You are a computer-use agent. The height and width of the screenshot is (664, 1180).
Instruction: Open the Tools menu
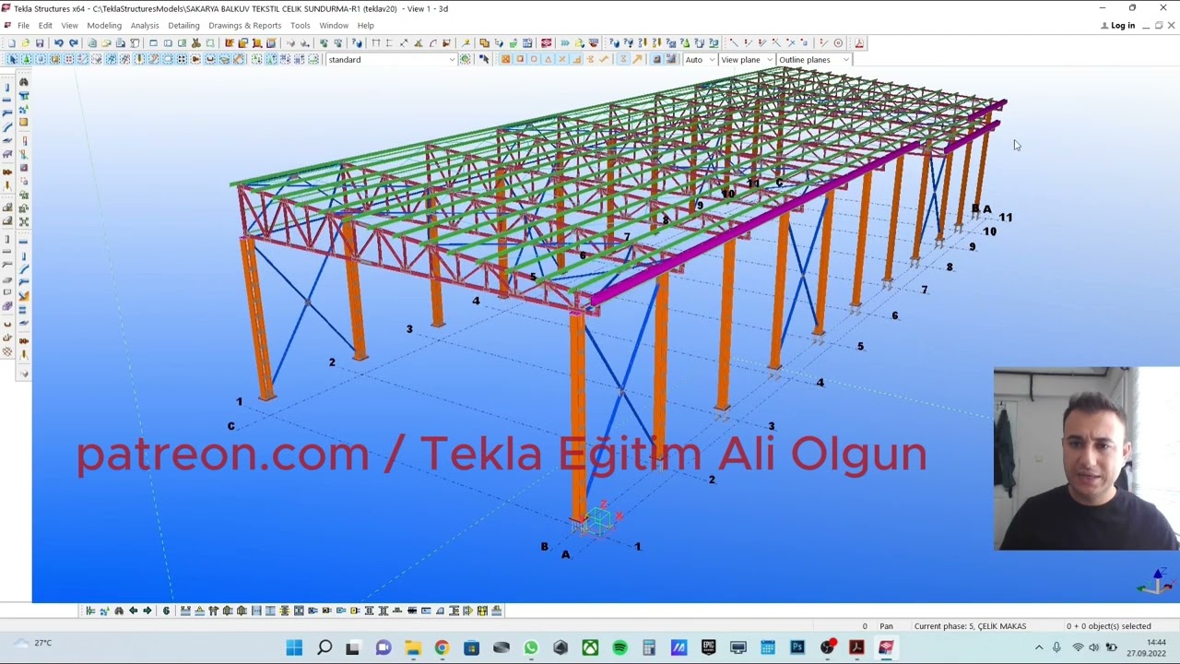point(301,25)
